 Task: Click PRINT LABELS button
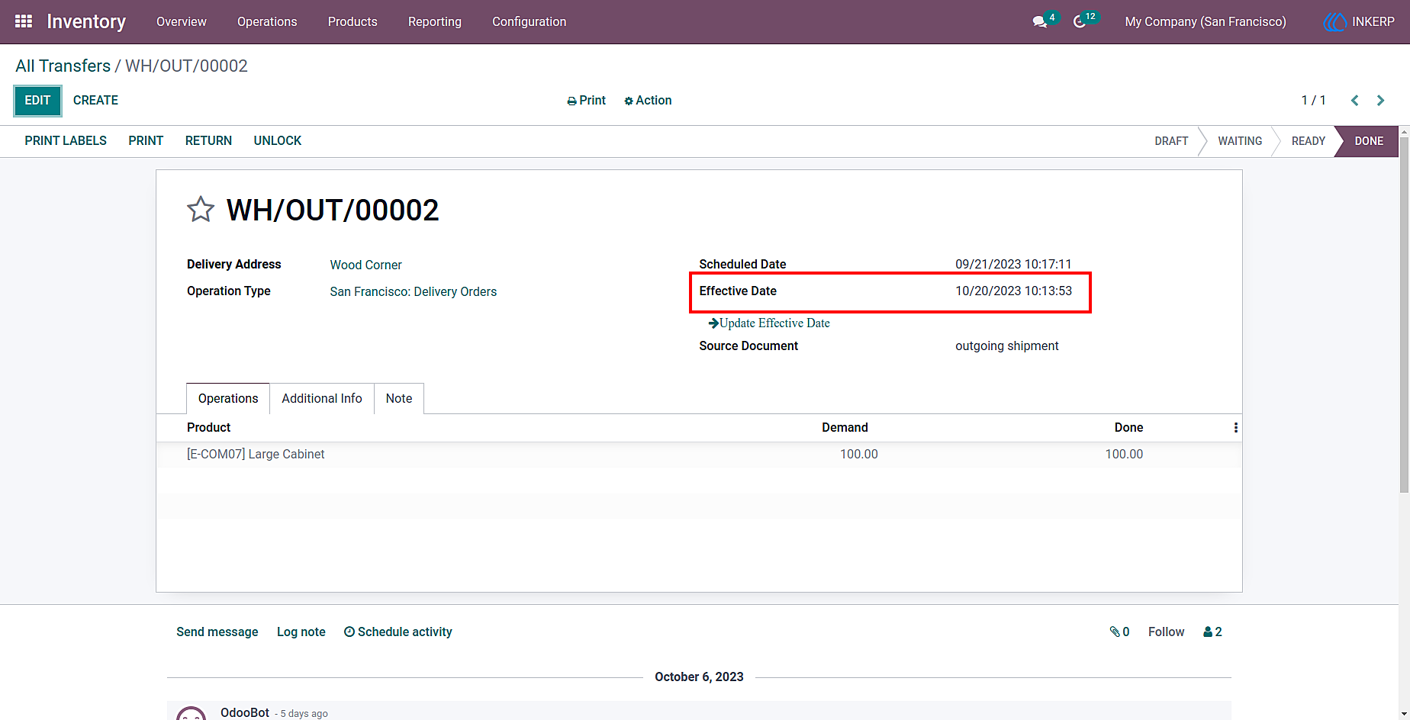tap(66, 141)
